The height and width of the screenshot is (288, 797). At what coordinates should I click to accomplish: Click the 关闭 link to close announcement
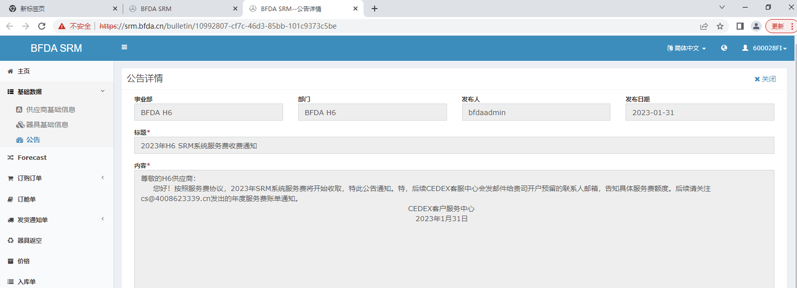(x=765, y=79)
